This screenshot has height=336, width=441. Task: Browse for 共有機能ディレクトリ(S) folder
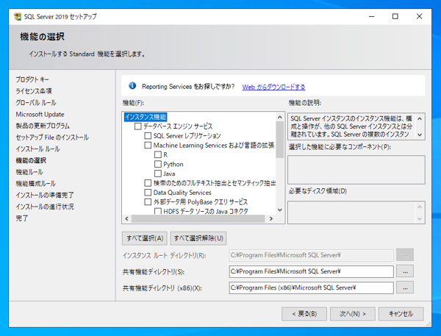pyautogui.click(x=405, y=271)
